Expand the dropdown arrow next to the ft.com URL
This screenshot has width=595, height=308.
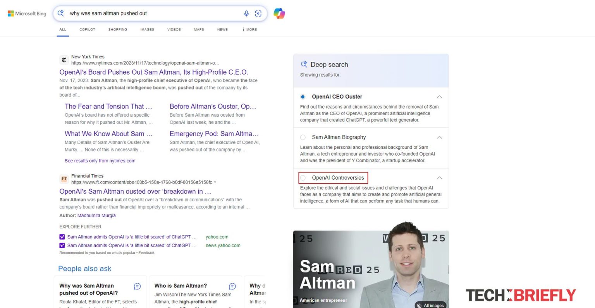pyautogui.click(x=215, y=179)
